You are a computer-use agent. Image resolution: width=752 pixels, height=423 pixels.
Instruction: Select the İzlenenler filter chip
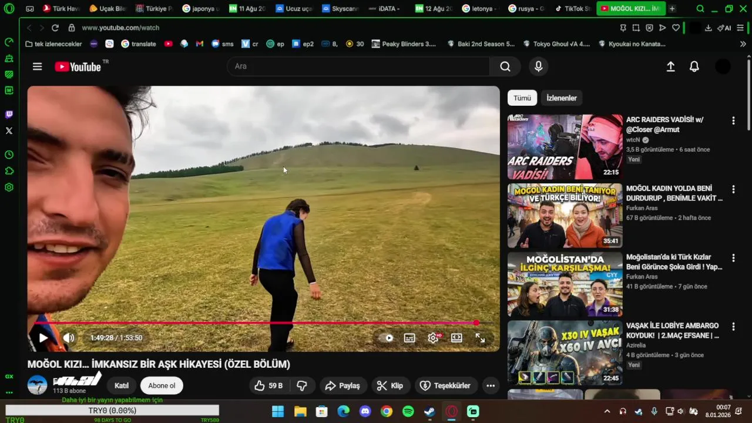(562, 98)
